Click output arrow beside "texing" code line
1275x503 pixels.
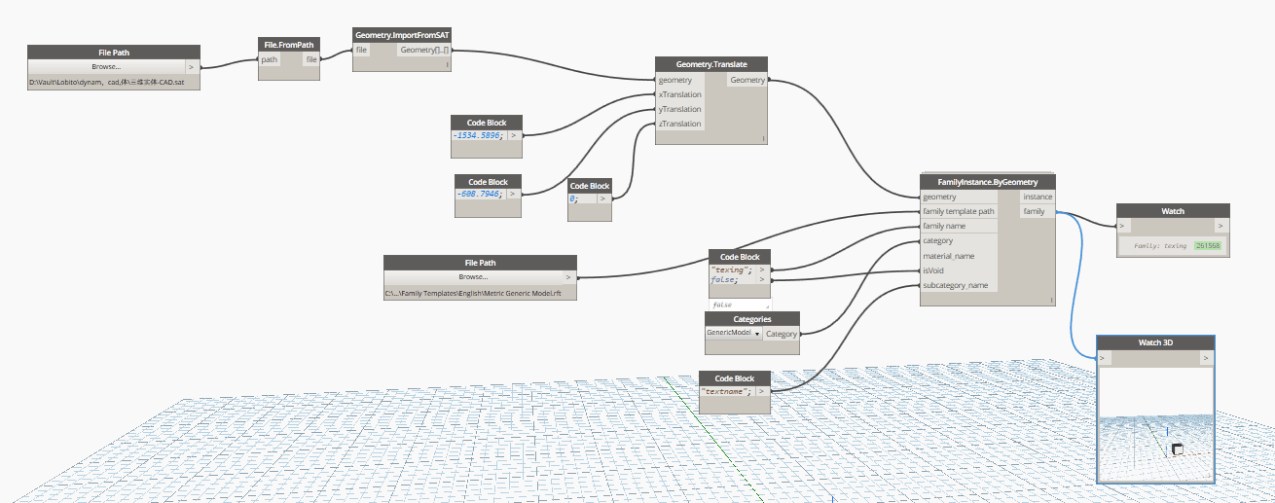(762, 269)
